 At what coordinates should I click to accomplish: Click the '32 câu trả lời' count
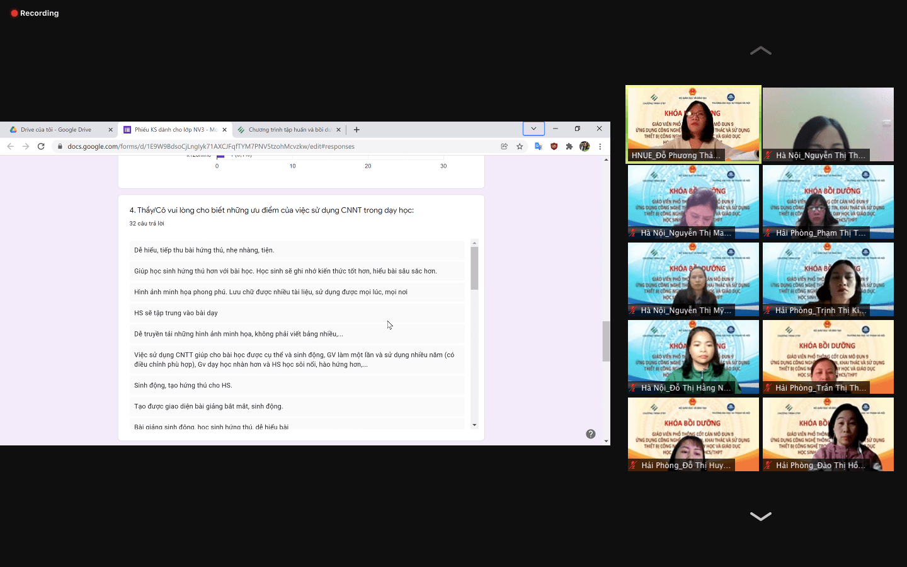147,224
